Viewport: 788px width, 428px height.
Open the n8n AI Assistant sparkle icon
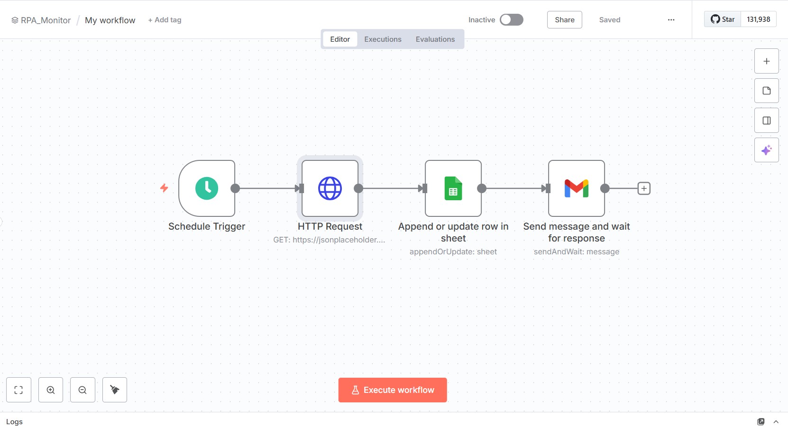coord(766,150)
